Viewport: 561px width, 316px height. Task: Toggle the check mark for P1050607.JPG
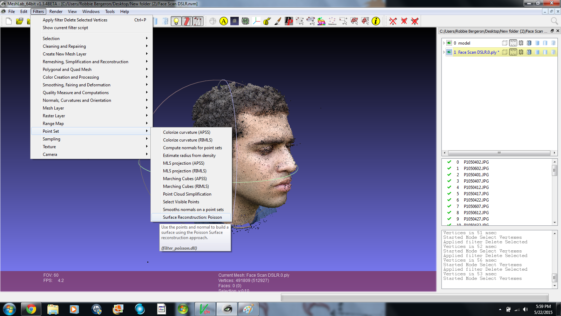(x=449, y=206)
